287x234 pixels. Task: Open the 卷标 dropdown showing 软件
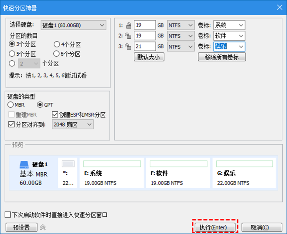click(x=229, y=36)
